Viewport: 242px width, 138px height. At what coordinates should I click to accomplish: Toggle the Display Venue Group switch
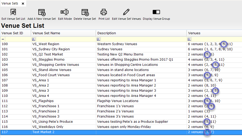click(x=156, y=13)
